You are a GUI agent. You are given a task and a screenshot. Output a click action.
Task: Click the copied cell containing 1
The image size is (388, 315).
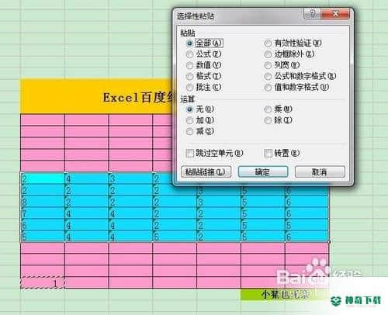point(43,283)
